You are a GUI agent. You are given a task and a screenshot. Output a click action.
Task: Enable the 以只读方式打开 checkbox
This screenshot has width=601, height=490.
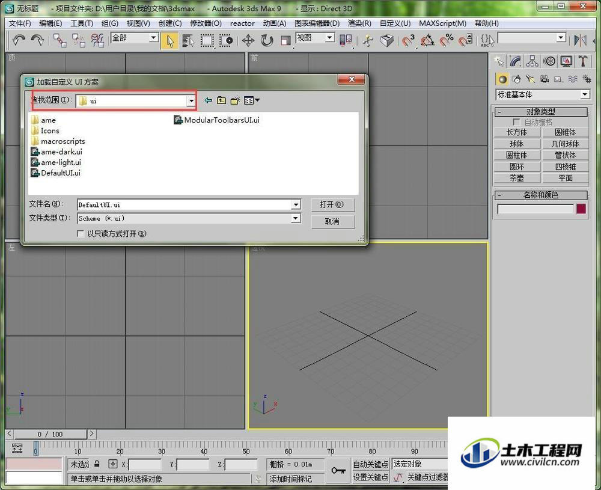click(81, 233)
